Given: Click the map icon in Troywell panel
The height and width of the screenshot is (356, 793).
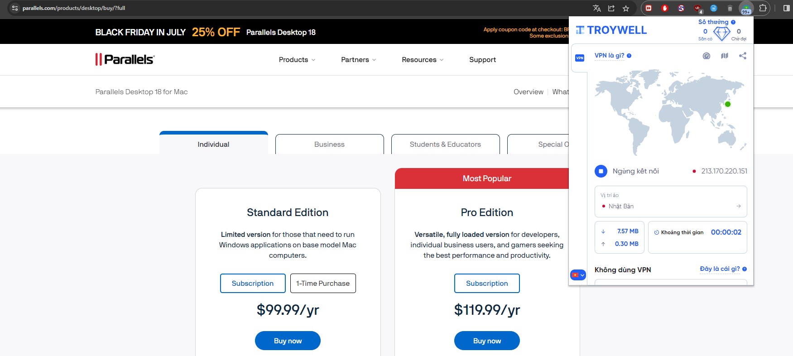Looking at the screenshot, I should coord(725,56).
